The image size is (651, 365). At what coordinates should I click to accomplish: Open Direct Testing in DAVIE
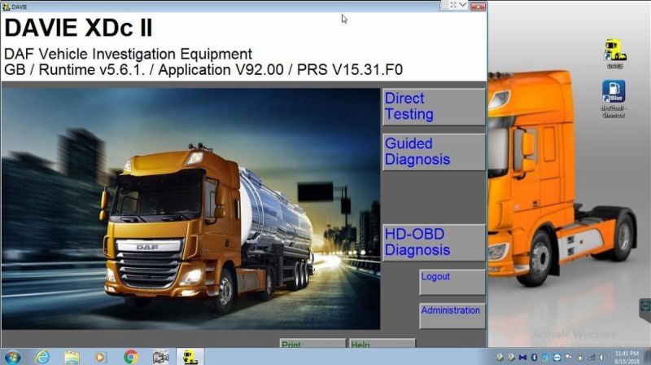coord(434,107)
